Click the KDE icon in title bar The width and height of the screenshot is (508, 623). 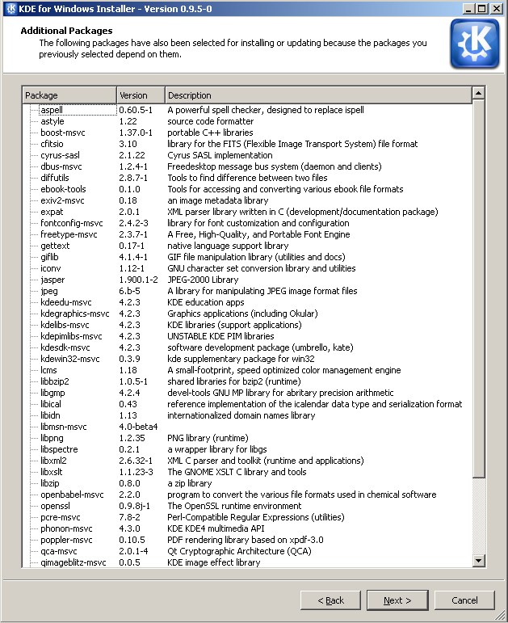(9, 8)
